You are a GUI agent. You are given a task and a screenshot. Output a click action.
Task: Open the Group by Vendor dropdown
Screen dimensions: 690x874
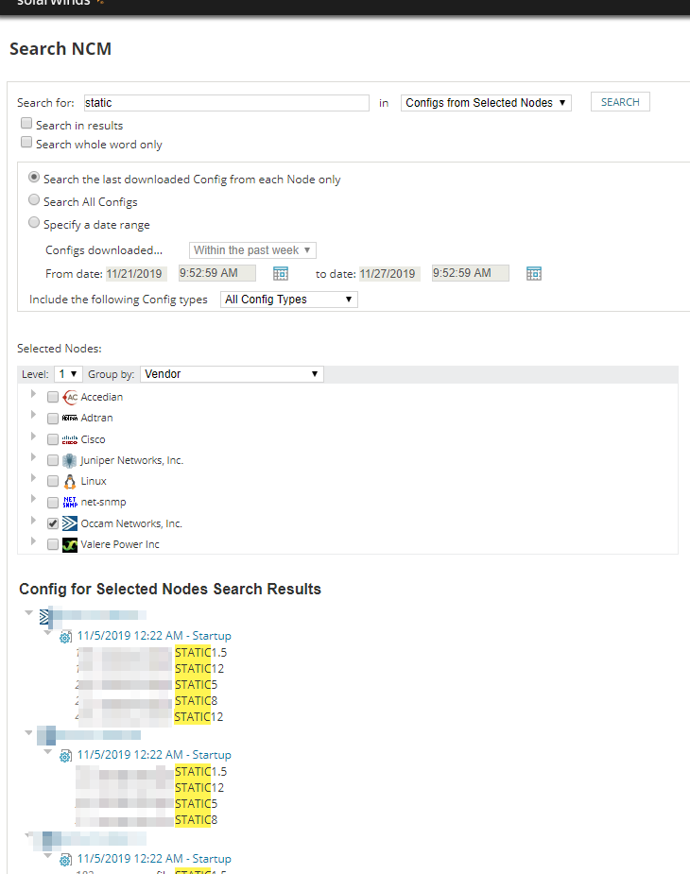click(x=232, y=374)
